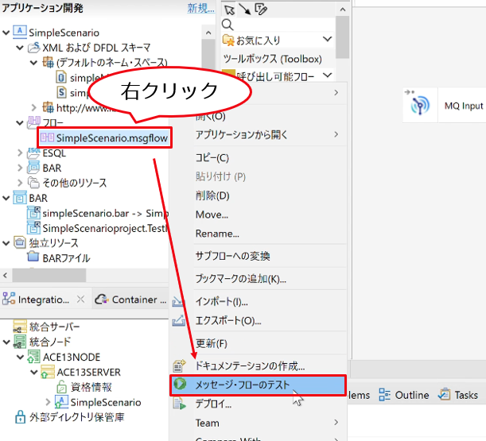Expand the 呼び出し可能フロー palette drawer
Image resolution: width=486 pixels, height=441 pixels.
[x=327, y=75]
